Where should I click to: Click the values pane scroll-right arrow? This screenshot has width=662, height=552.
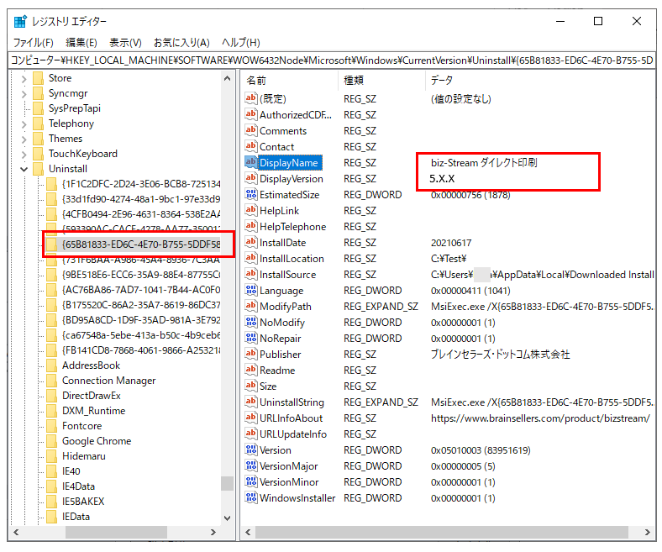pos(648,532)
